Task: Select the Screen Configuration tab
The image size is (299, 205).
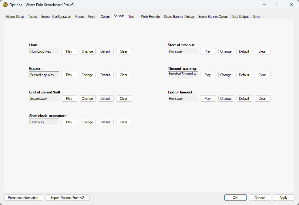Action: (x=56, y=17)
